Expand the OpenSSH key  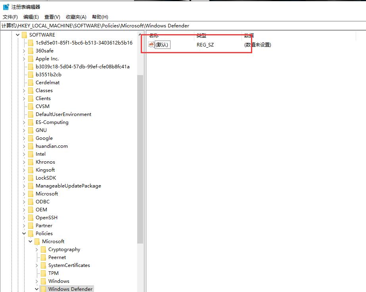[x=24, y=218]
